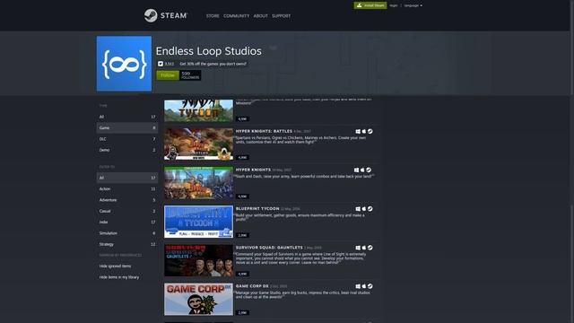Select the Game type filter
Viewport: 574px width, 323px height.
pos(127,127)
